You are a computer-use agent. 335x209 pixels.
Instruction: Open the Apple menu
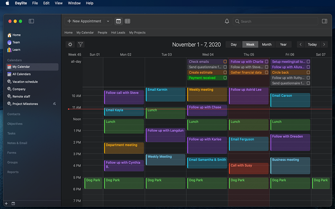point(8,3)
